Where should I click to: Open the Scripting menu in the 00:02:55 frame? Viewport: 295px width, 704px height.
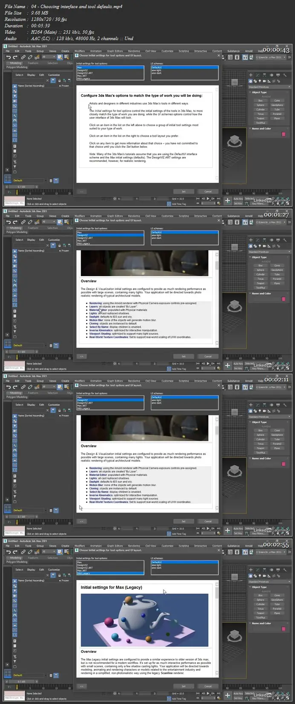184,546
